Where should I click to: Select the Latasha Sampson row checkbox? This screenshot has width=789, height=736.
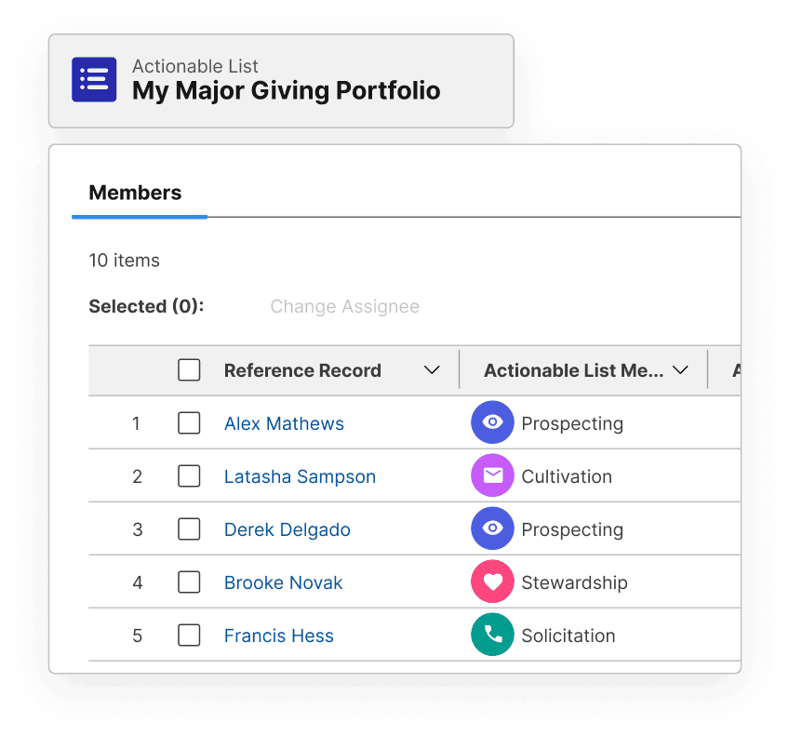pos(189,476)
